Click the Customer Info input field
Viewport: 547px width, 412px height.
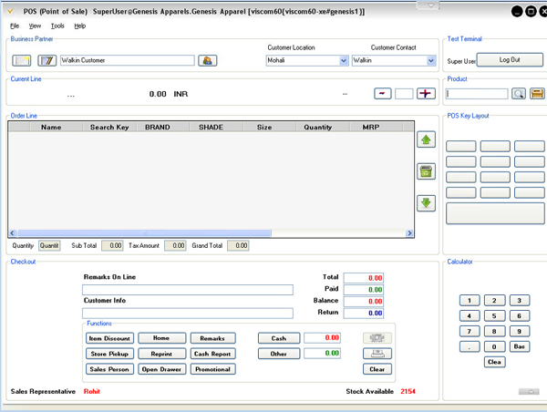188,313
